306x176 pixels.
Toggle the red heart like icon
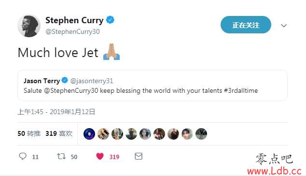tap(100, 156)
